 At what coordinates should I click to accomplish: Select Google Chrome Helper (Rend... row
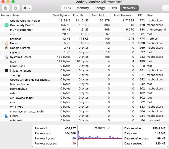point(84,80)
